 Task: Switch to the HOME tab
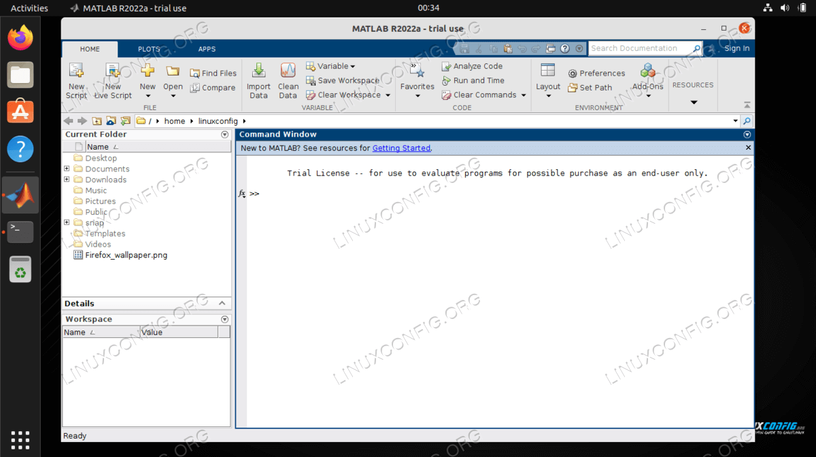(90, 49)
